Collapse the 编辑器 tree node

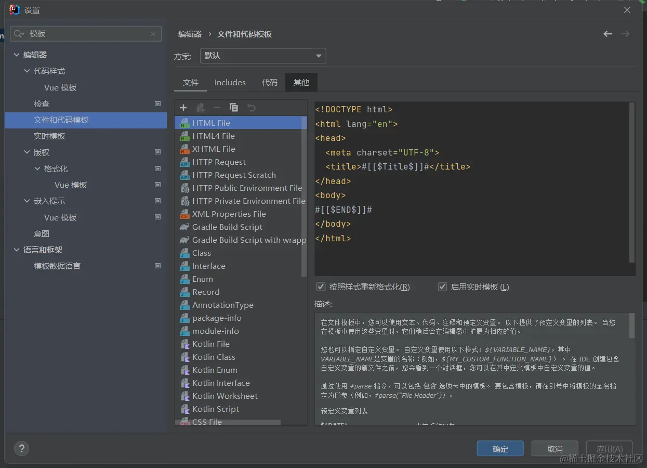(x=17, y=55)
